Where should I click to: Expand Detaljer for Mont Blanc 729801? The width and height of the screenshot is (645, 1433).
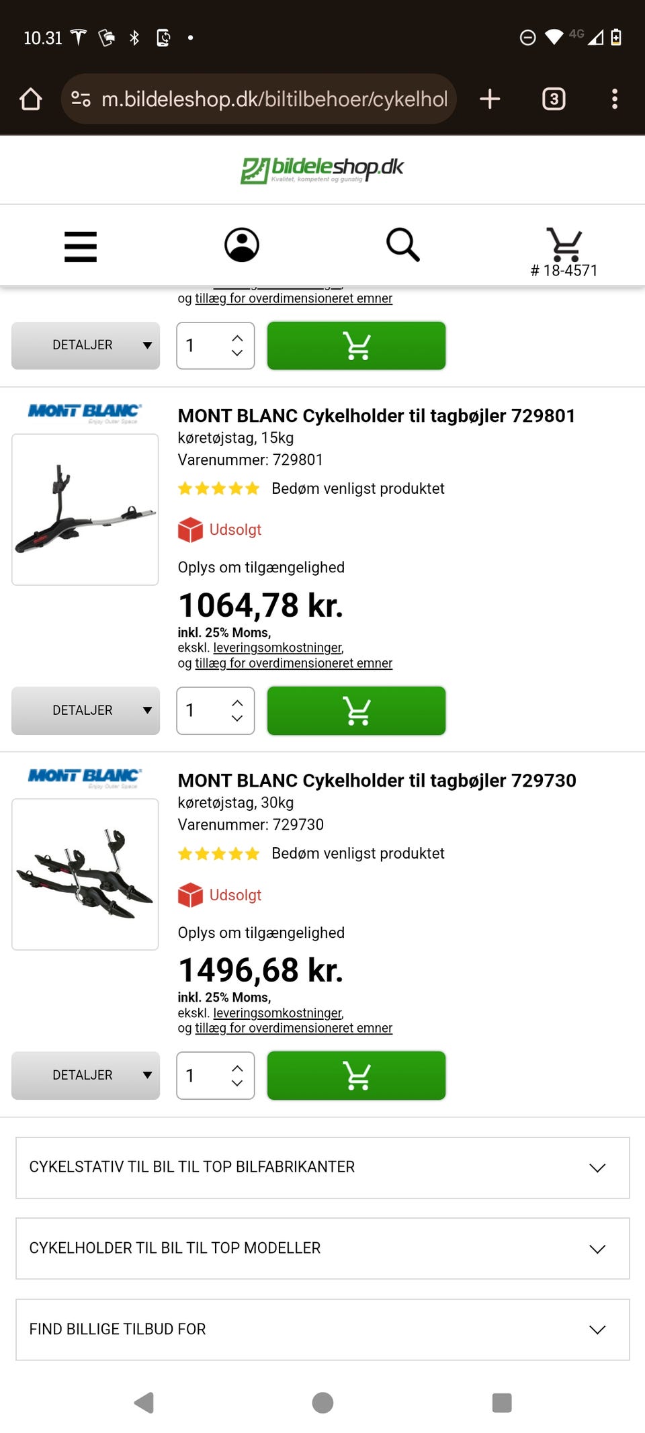(85, 711)
